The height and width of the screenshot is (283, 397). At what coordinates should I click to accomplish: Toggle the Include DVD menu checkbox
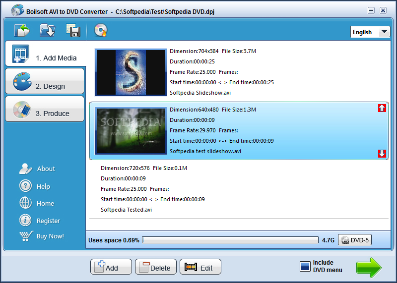pos(305,266)
